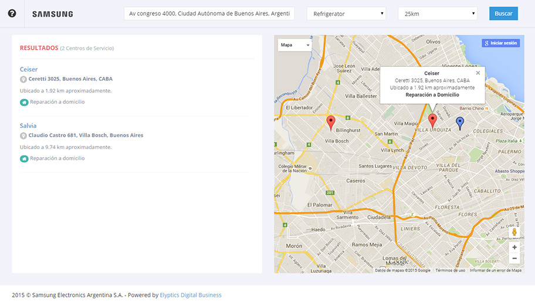This screenshot has width=535, height=305.
Task: Click the RESULTADOS heading
Action: (x=39, y=48)
